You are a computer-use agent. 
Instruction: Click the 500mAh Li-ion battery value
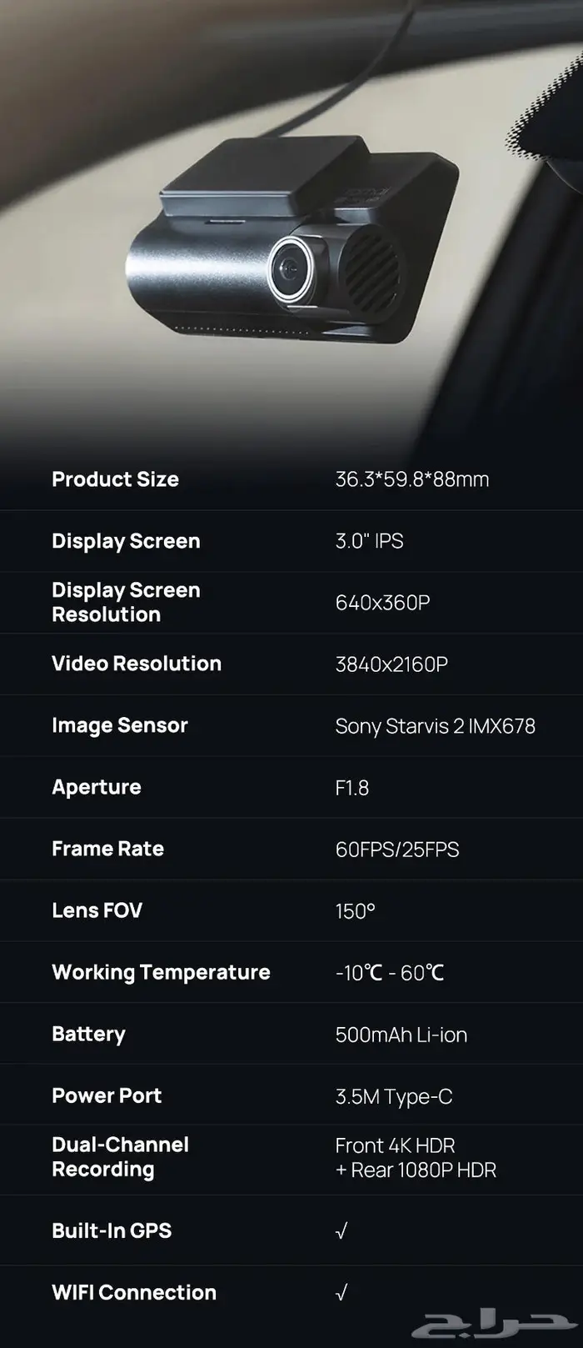401,1035
